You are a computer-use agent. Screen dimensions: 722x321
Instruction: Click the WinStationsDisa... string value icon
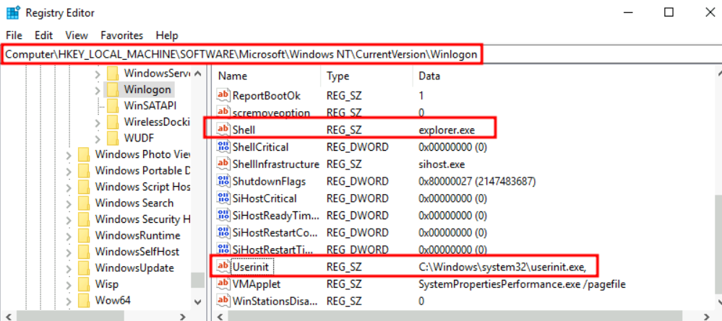tap(223, 302)
